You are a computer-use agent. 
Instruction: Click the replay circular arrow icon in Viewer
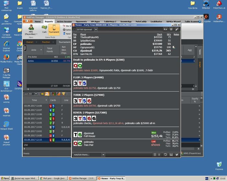165,154
